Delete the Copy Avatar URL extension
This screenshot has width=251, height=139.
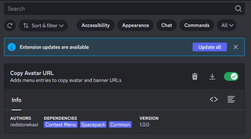(x=195, y=76)
